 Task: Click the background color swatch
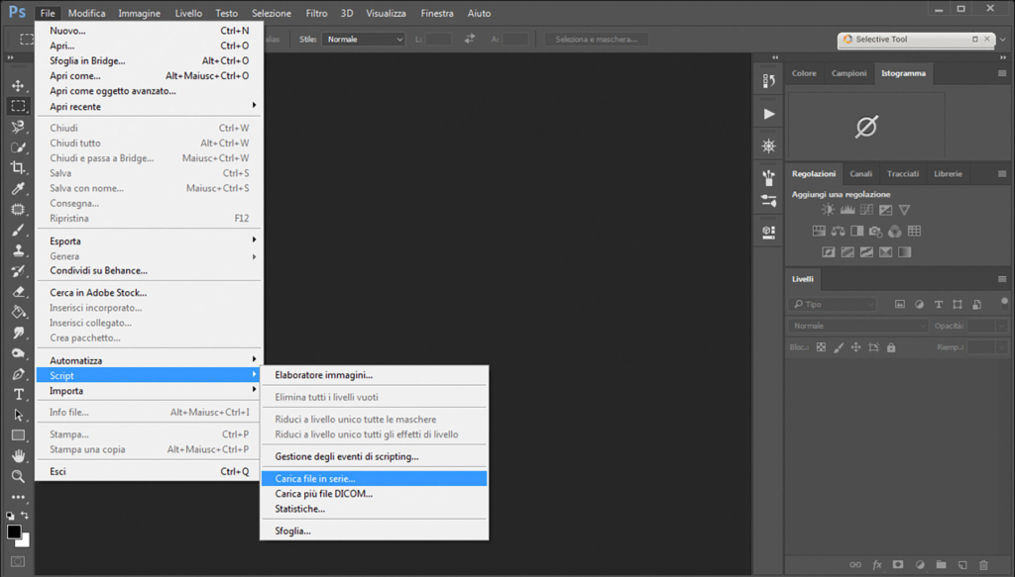coord(25,541)
